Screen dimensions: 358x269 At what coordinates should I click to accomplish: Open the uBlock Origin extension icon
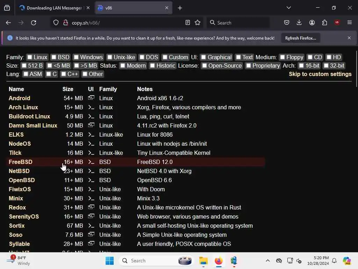coord(337,22)
